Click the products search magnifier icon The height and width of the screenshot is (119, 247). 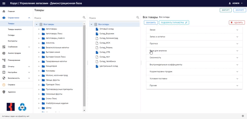pyautogui.click(x=84, y=18)
